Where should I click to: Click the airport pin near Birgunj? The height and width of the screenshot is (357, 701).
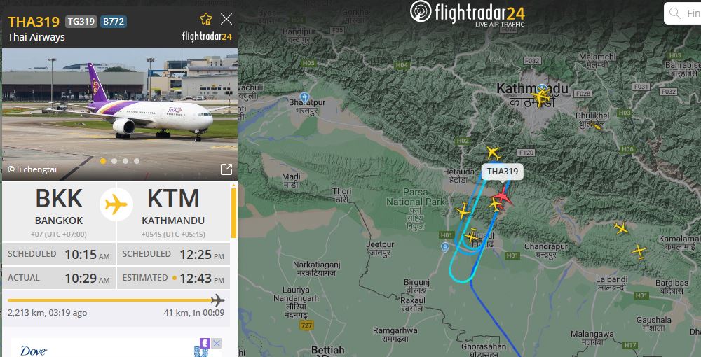tap(444, 247)
